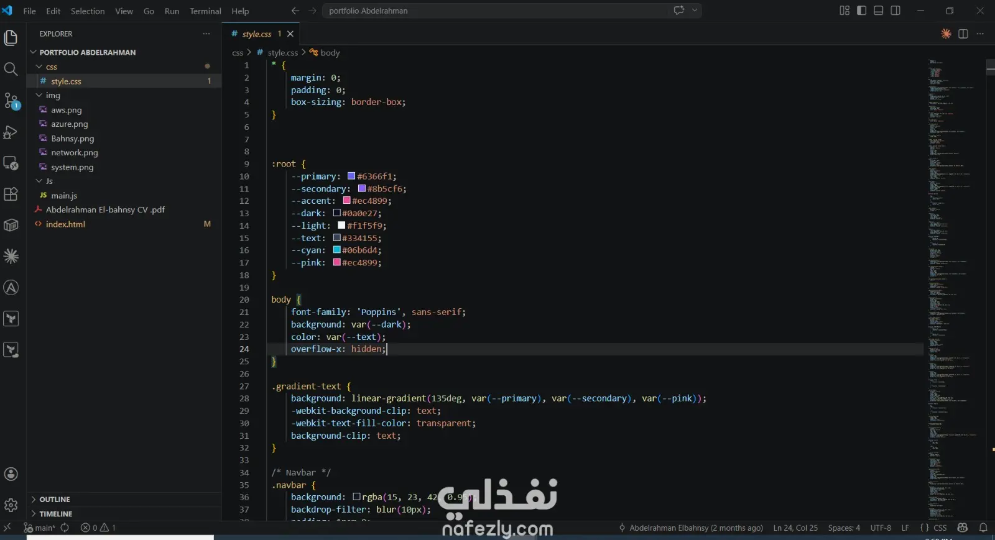Click the Copilot status icon in status bar

[x=963, y=528]
